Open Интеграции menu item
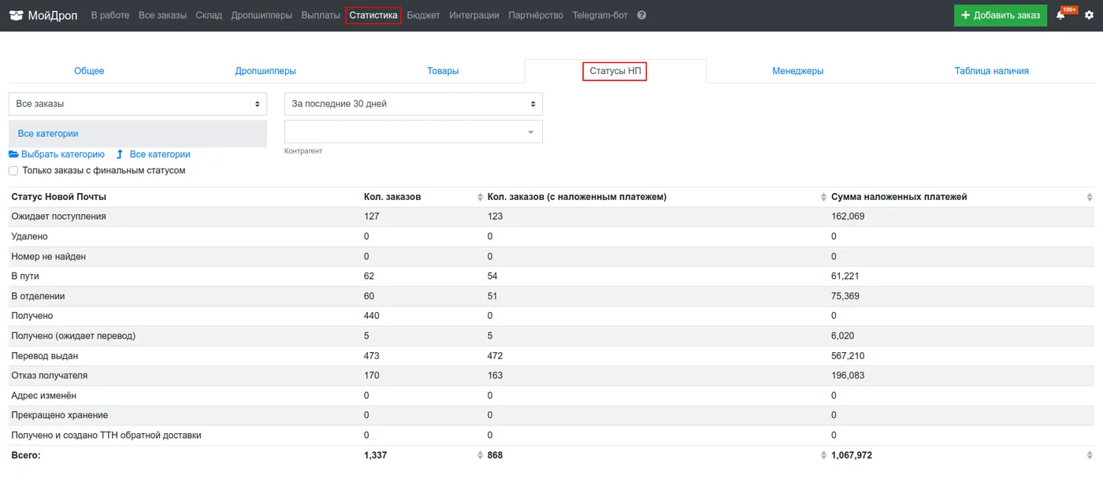Screen dimensions: 1103x482 point(474,15)
